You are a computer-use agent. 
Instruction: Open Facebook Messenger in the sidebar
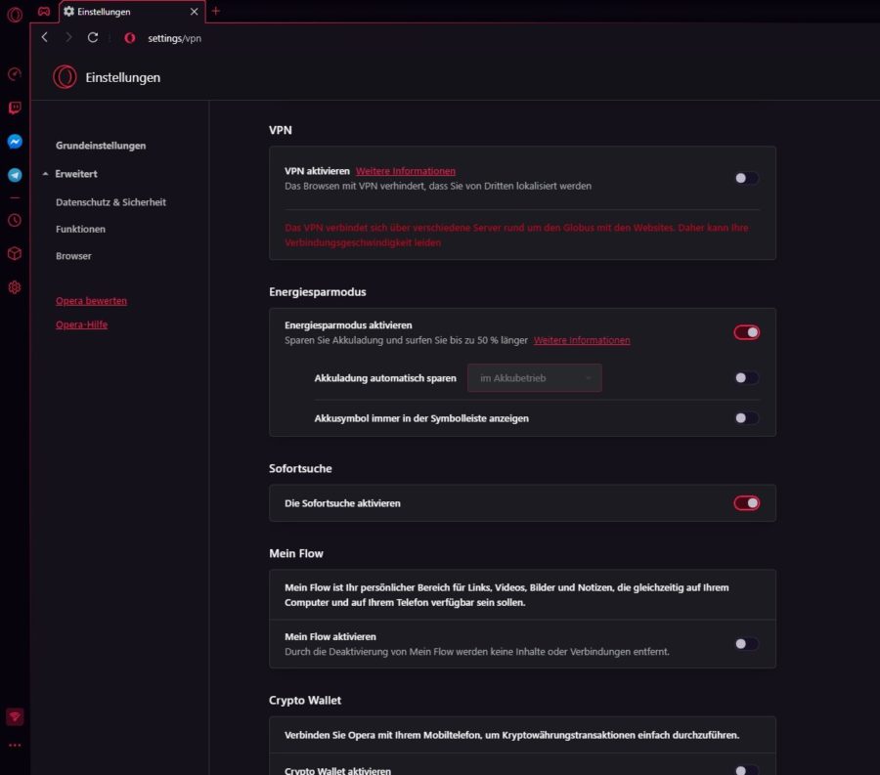15,142
